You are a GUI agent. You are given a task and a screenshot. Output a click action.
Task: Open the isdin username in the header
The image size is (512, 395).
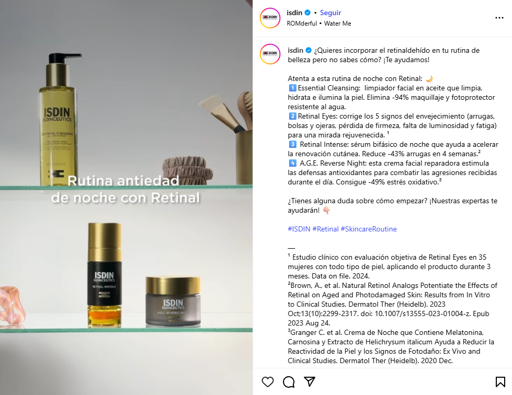[x=294, y=13]
